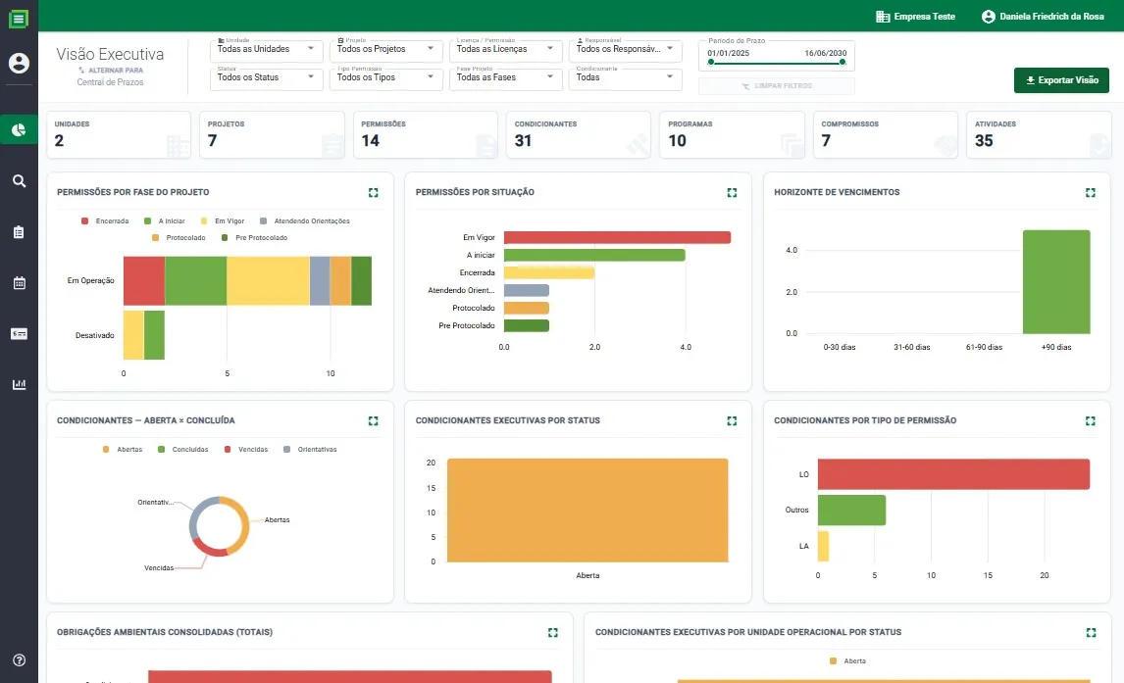Toggle Encerrada legend in Fase do Projeto chart
Viewport: 1124px width, 683px height.
point(105,221)
